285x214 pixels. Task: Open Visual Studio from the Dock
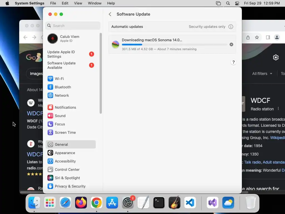pyautogui.click(x=212, y=203)
